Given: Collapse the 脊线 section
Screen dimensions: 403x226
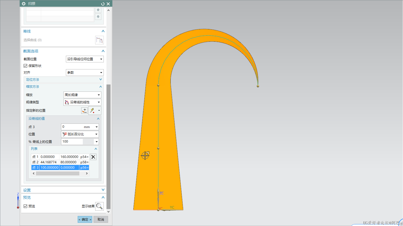Looking at the screenshot, I should pyautogui.click(x=103, y=31).
